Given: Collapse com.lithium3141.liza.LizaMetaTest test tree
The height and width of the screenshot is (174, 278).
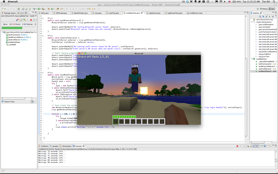Looking at the screenshot, I should coord(3,32).
